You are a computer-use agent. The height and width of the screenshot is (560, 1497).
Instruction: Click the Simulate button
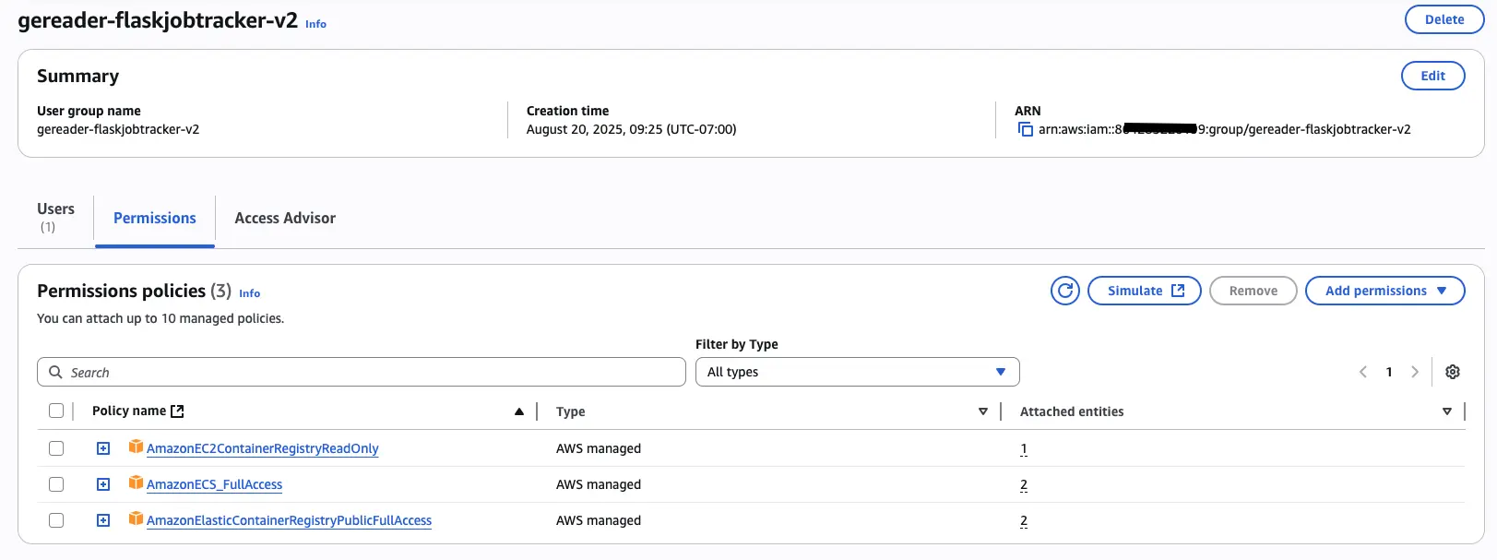click(1144, 291)
